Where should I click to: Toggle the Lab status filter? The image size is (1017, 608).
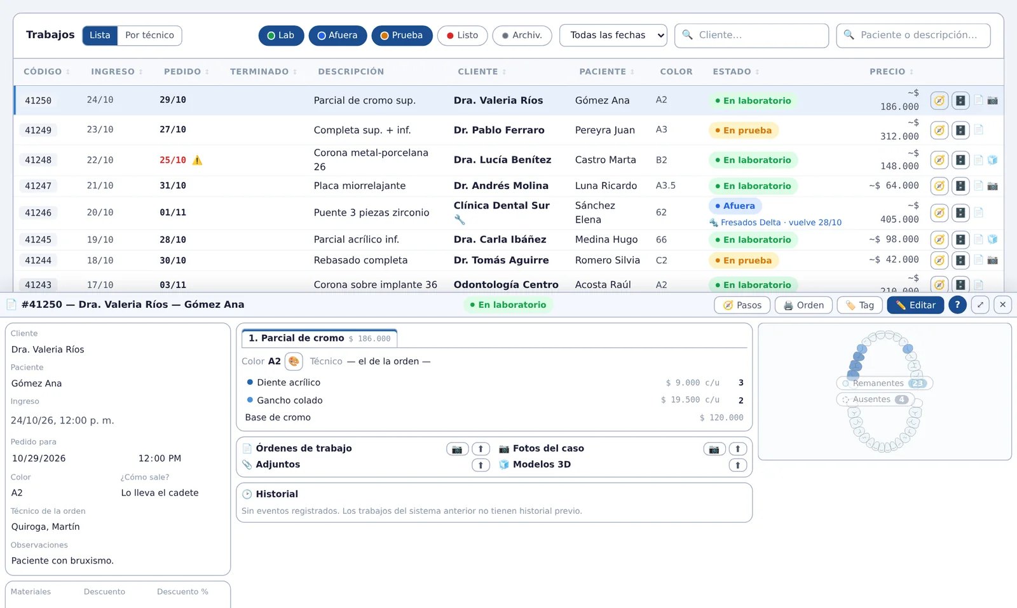281,36
